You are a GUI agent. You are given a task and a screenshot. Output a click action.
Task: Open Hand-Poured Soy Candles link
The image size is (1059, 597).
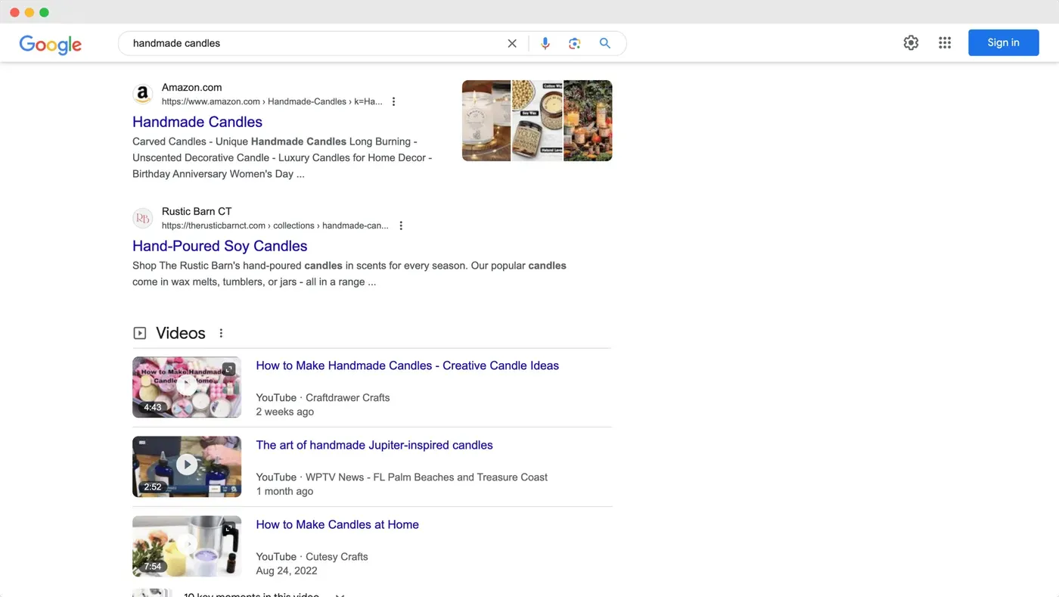pyautogui.click(x=219, y=246)
